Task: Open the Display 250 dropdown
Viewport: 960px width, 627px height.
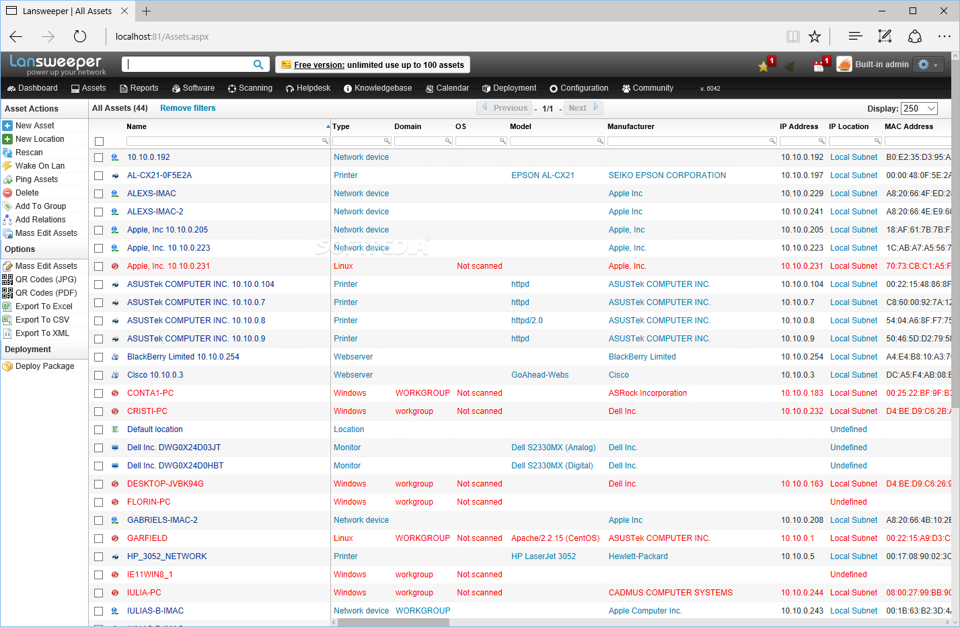Action: [920, 108]
